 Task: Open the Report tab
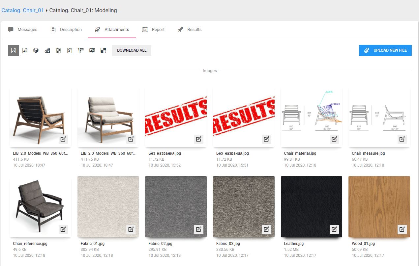153,29
